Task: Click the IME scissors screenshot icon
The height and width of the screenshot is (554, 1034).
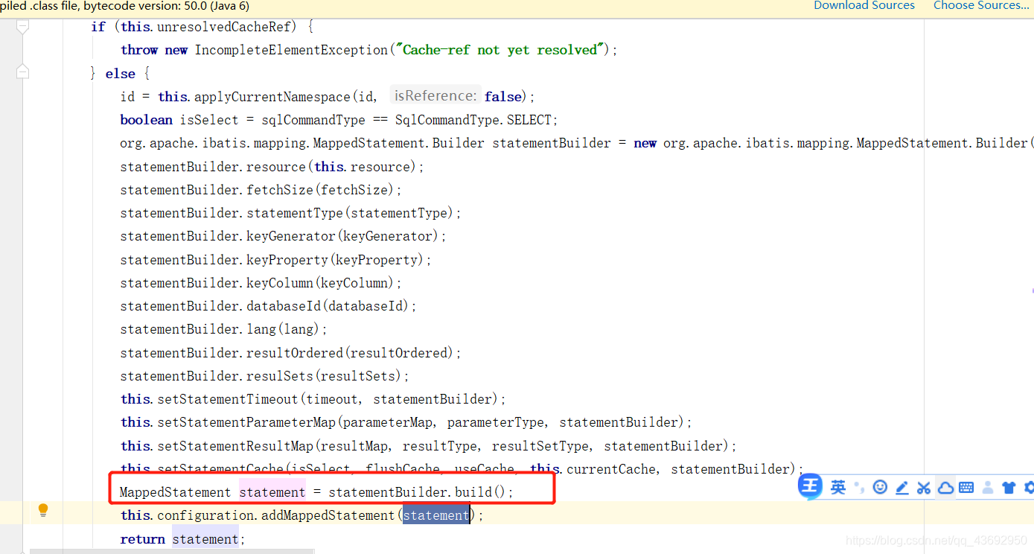Action: click(x=924, y=488)
